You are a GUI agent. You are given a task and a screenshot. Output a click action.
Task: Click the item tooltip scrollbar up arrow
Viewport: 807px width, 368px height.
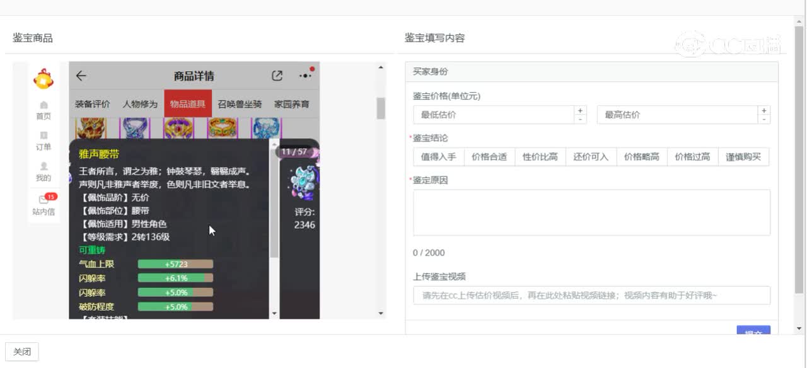click(x=274, y=143)
